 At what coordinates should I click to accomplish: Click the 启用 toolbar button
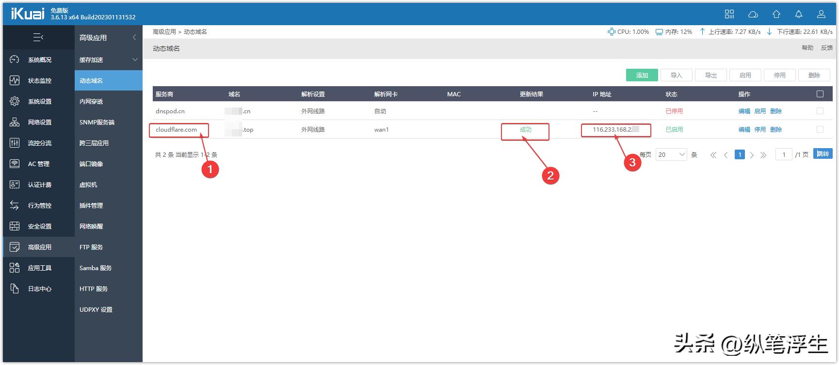point(745,75)
